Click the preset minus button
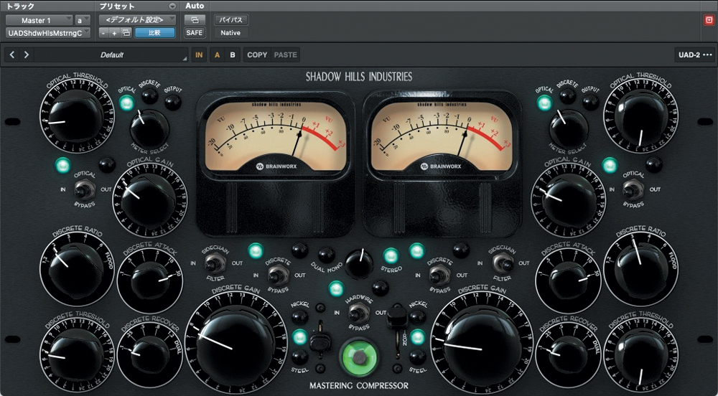The width and height of the screenshot is (718, 396). point(103,33)
